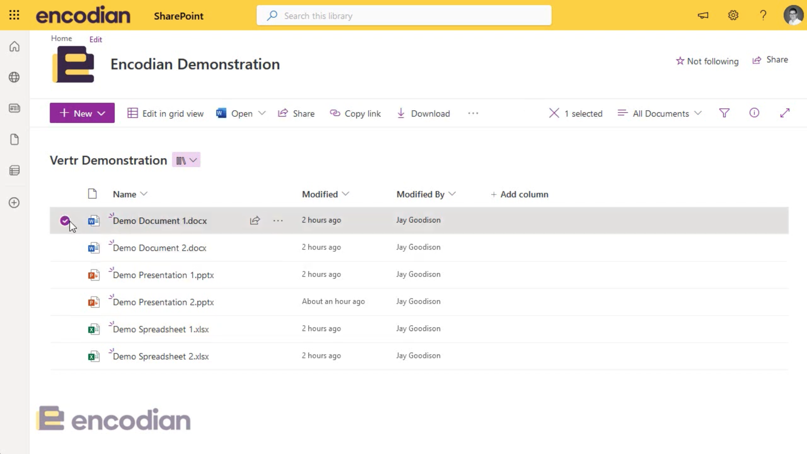Click Download in the command bar

423,113
